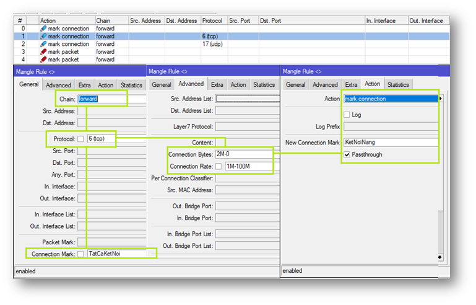Sort by the In. Interface column header
Image resolution: width=476 pixels, height=305 pixels.
click(x=386, y=20)
